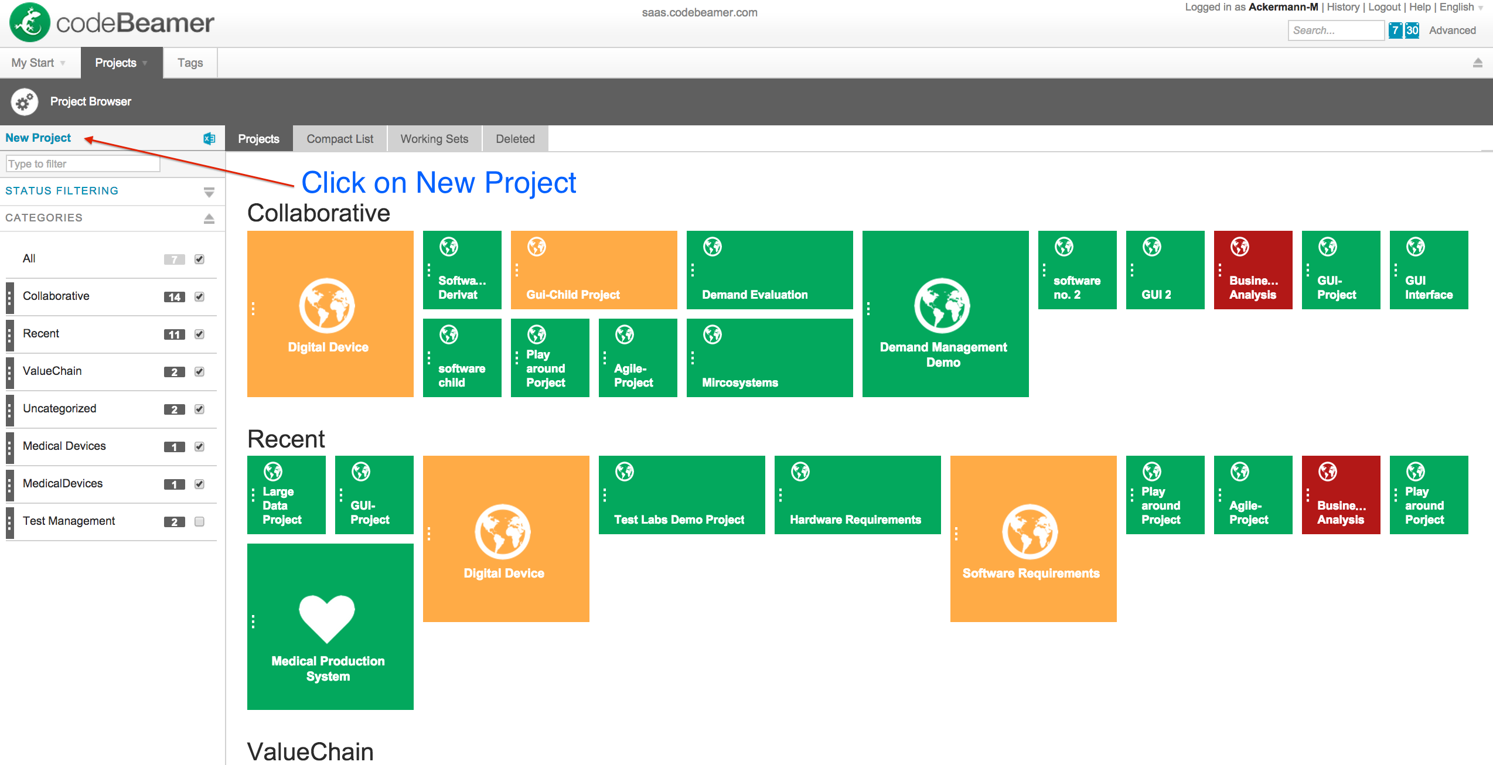
Task: Switch to the Compact List tab
Action: pyautogui.click(x=340, y=139)
